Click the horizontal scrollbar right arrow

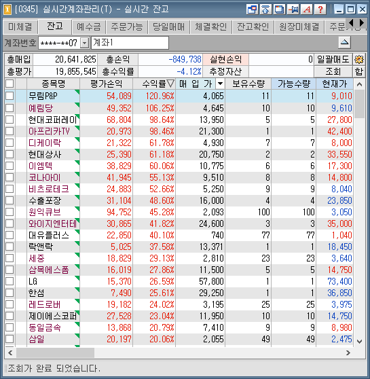click(x=348, y=353)
